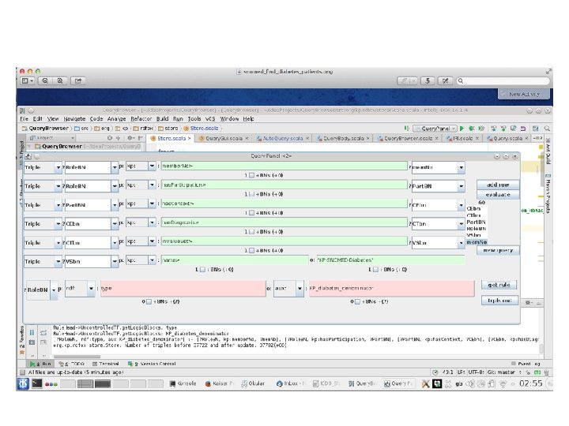Open the QueryPanel run configuration dropdown

(x=435, y=129)
